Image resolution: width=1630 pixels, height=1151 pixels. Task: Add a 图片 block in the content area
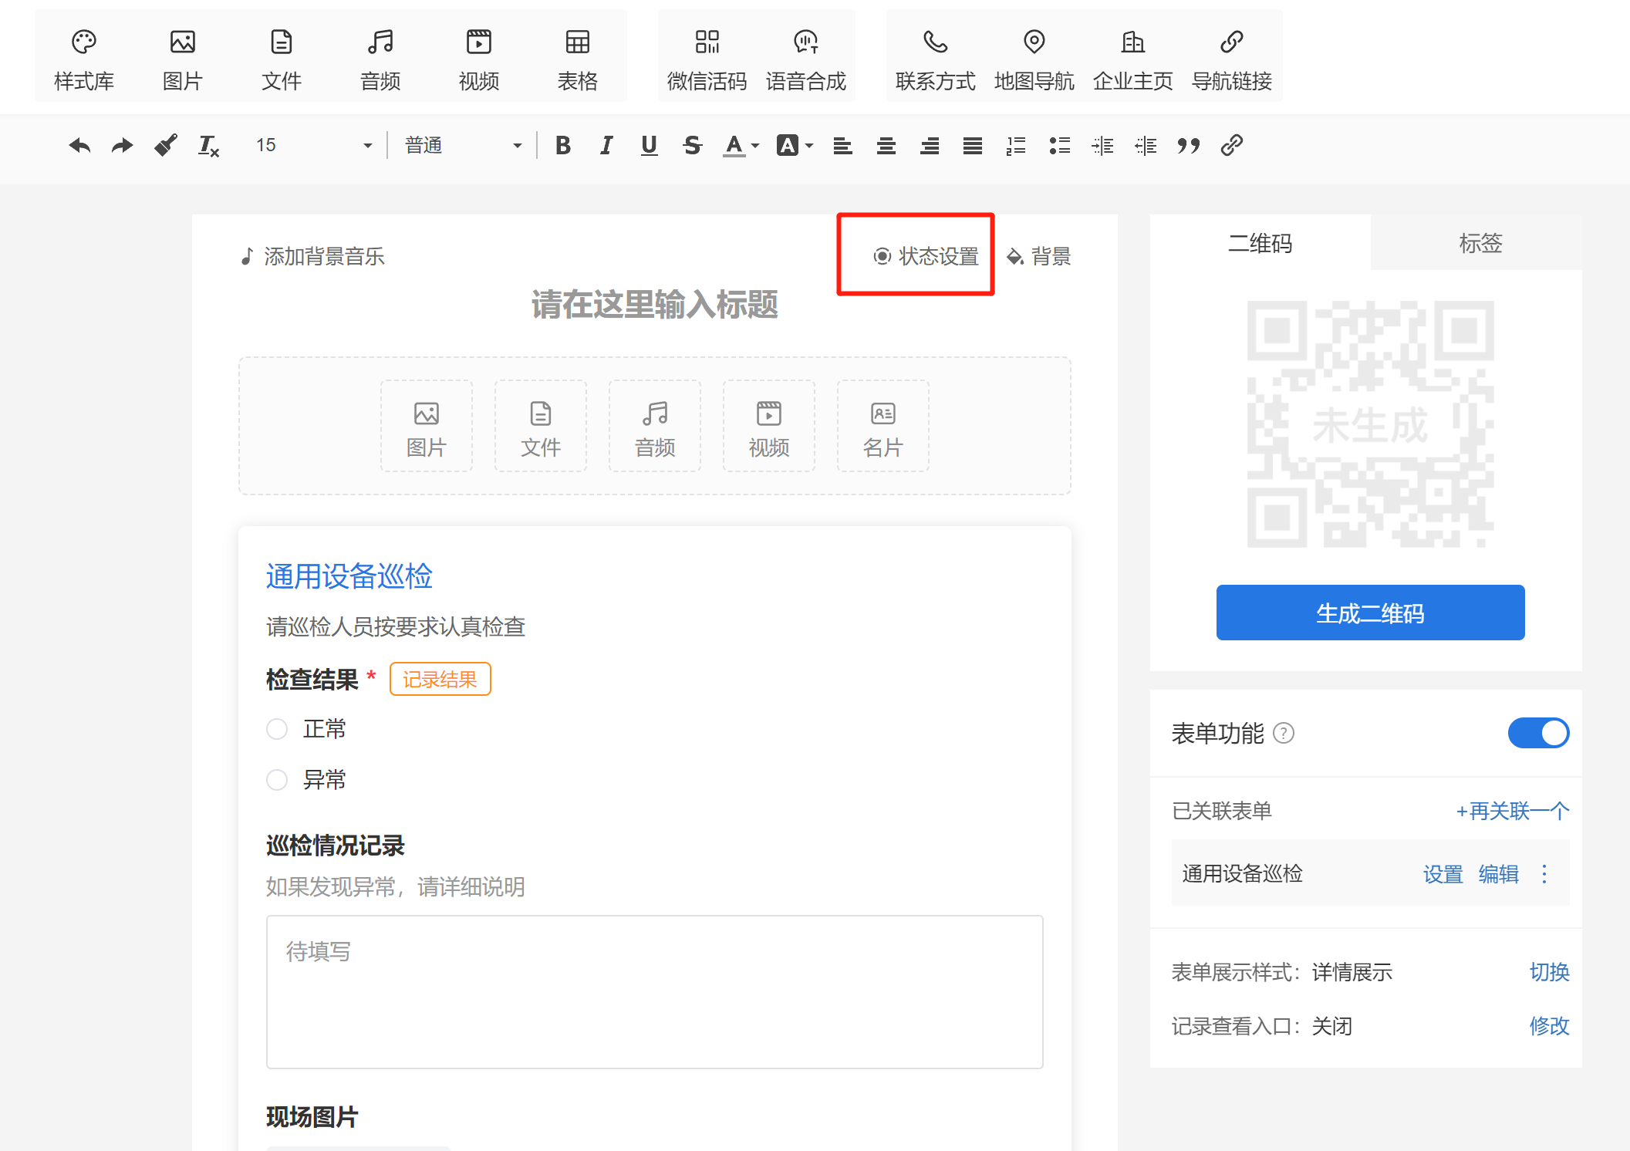(427, 426)
